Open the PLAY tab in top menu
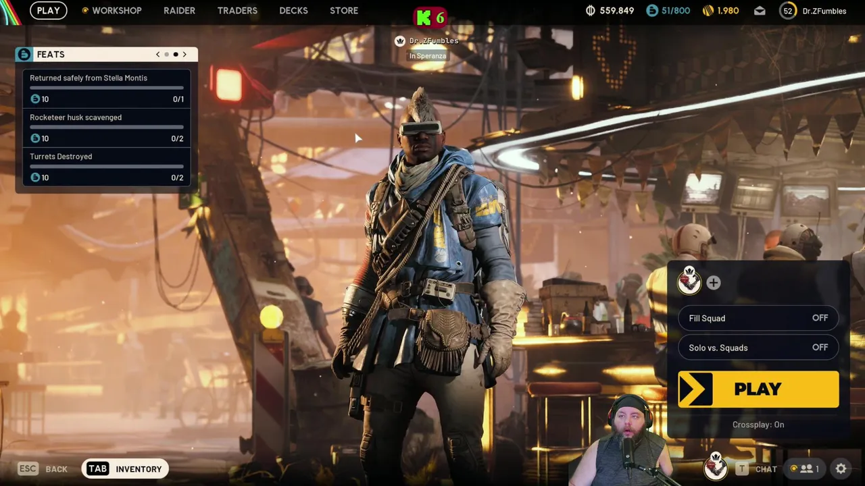Image resolution: width=865 pixels, height=486 pixels. tap(48, 10)
